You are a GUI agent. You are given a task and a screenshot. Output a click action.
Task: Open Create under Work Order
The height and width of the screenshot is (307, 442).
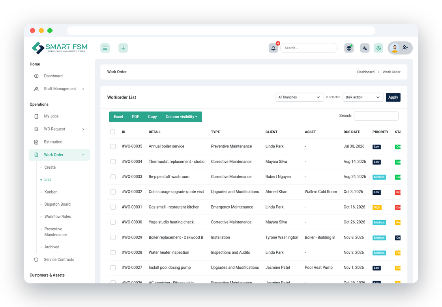(50, 167)
